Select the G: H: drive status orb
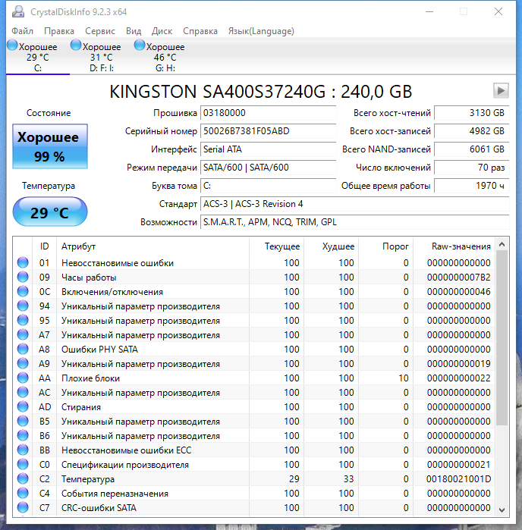This screenshot has height=530, width=522. click(140, 46)
